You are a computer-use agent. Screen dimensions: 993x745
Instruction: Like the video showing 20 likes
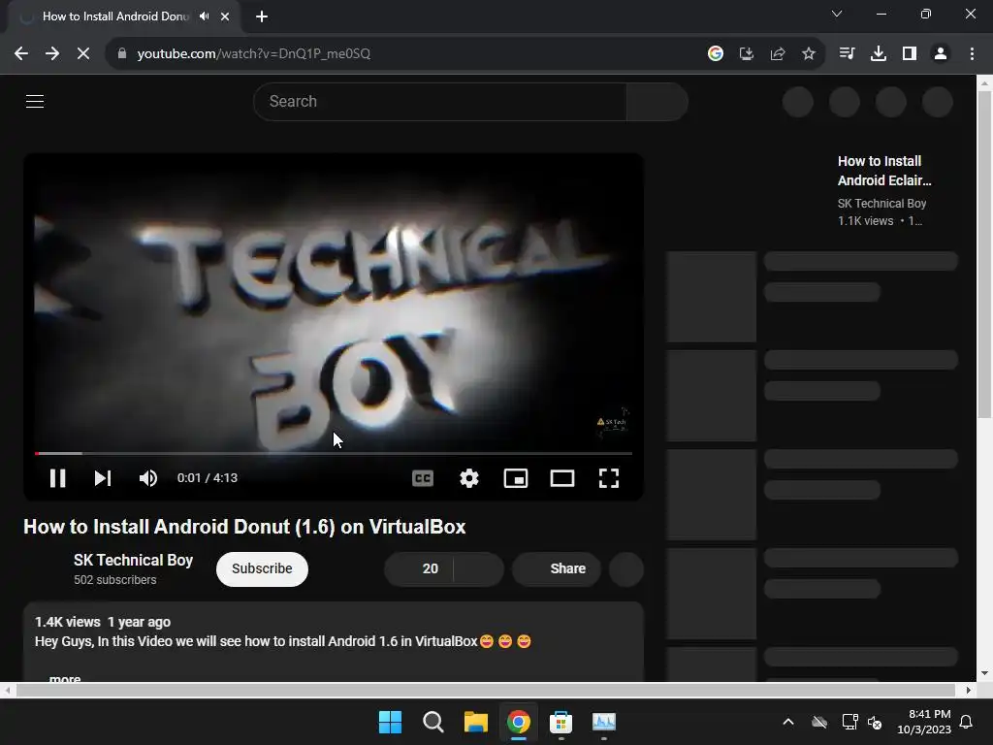(x=419, y=568)
